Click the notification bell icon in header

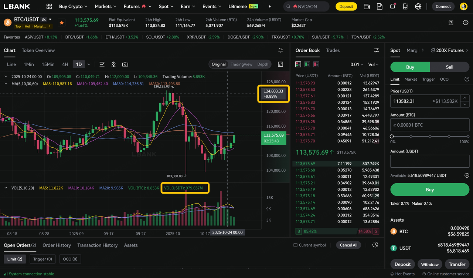(x=392, y=6)
